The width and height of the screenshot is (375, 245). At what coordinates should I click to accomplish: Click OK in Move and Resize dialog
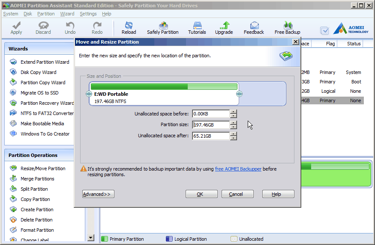[x=201, y=194]
